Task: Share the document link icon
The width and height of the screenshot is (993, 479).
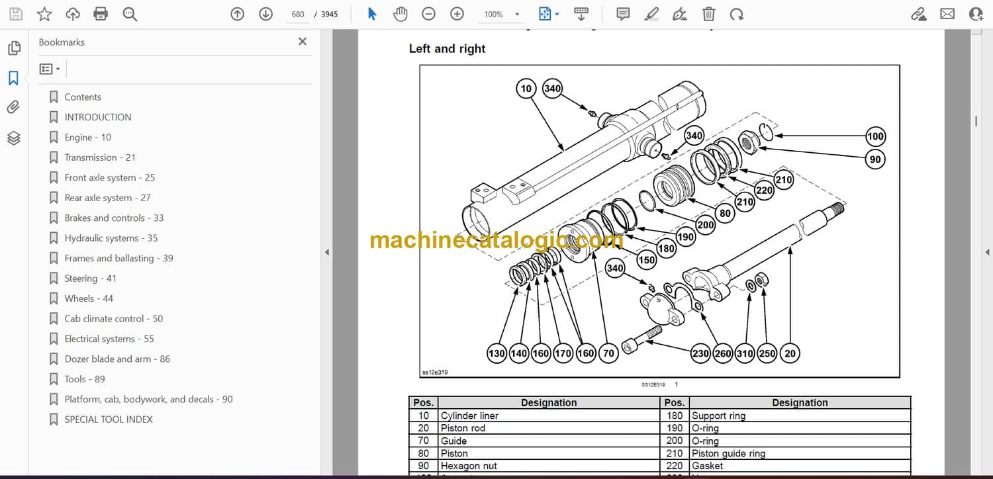Action: point(919,14)
